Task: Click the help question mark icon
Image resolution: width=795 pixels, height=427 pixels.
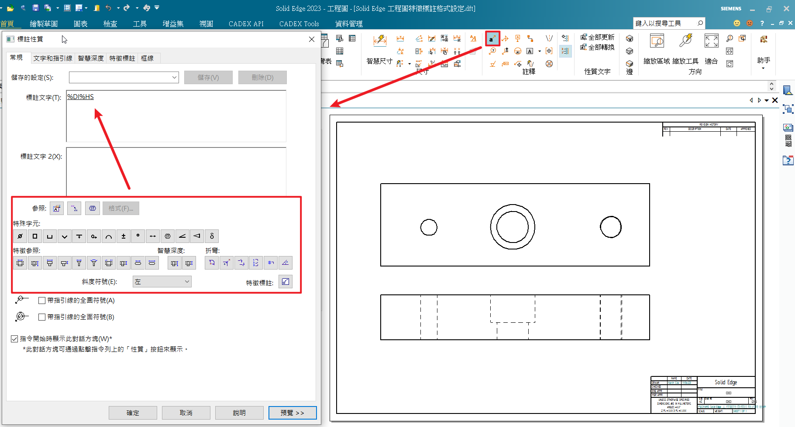Action: 762,23
